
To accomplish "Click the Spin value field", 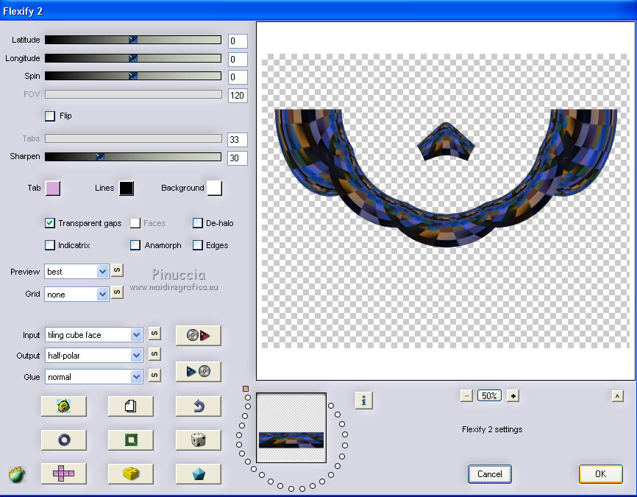I will click(x=238, y=77).
